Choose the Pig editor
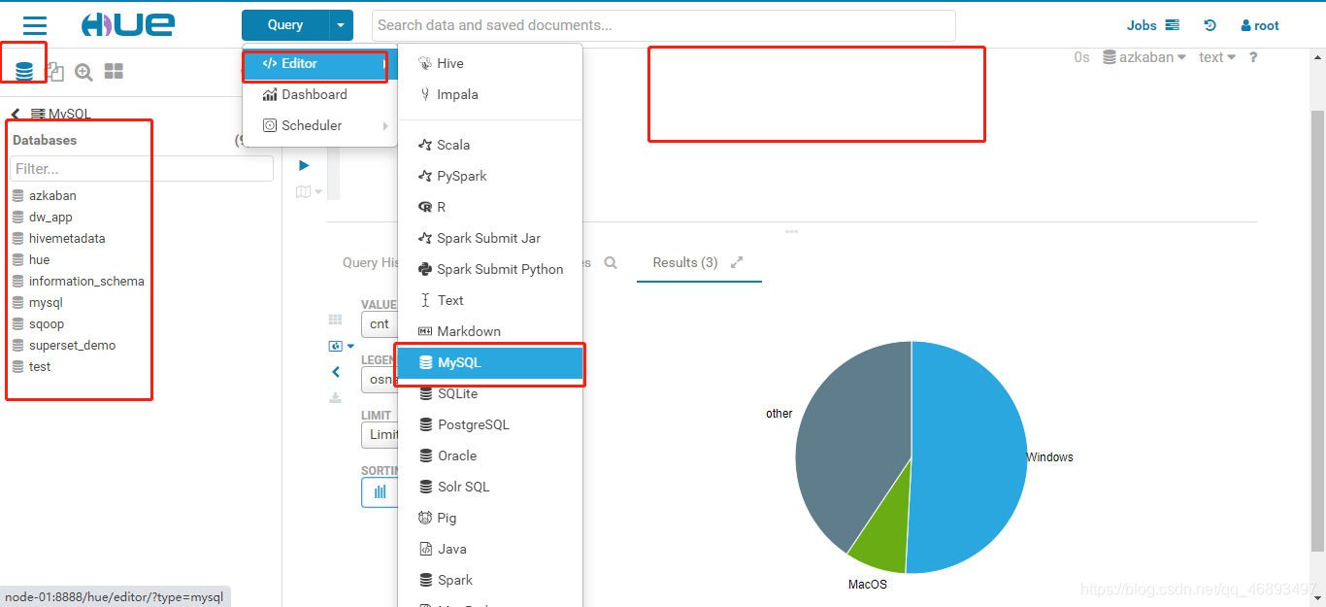Viewport: 1326px width, 607px height. pos(490,518)
